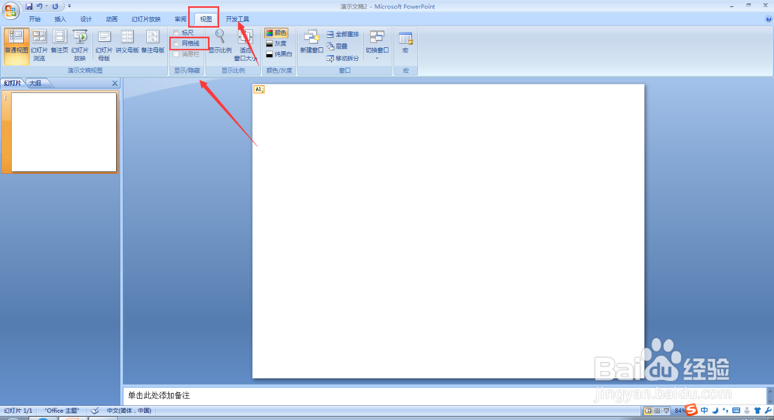Open 备注母版 notes master
The width and height of the screenshot is (774, 420).
coord(153,42)
